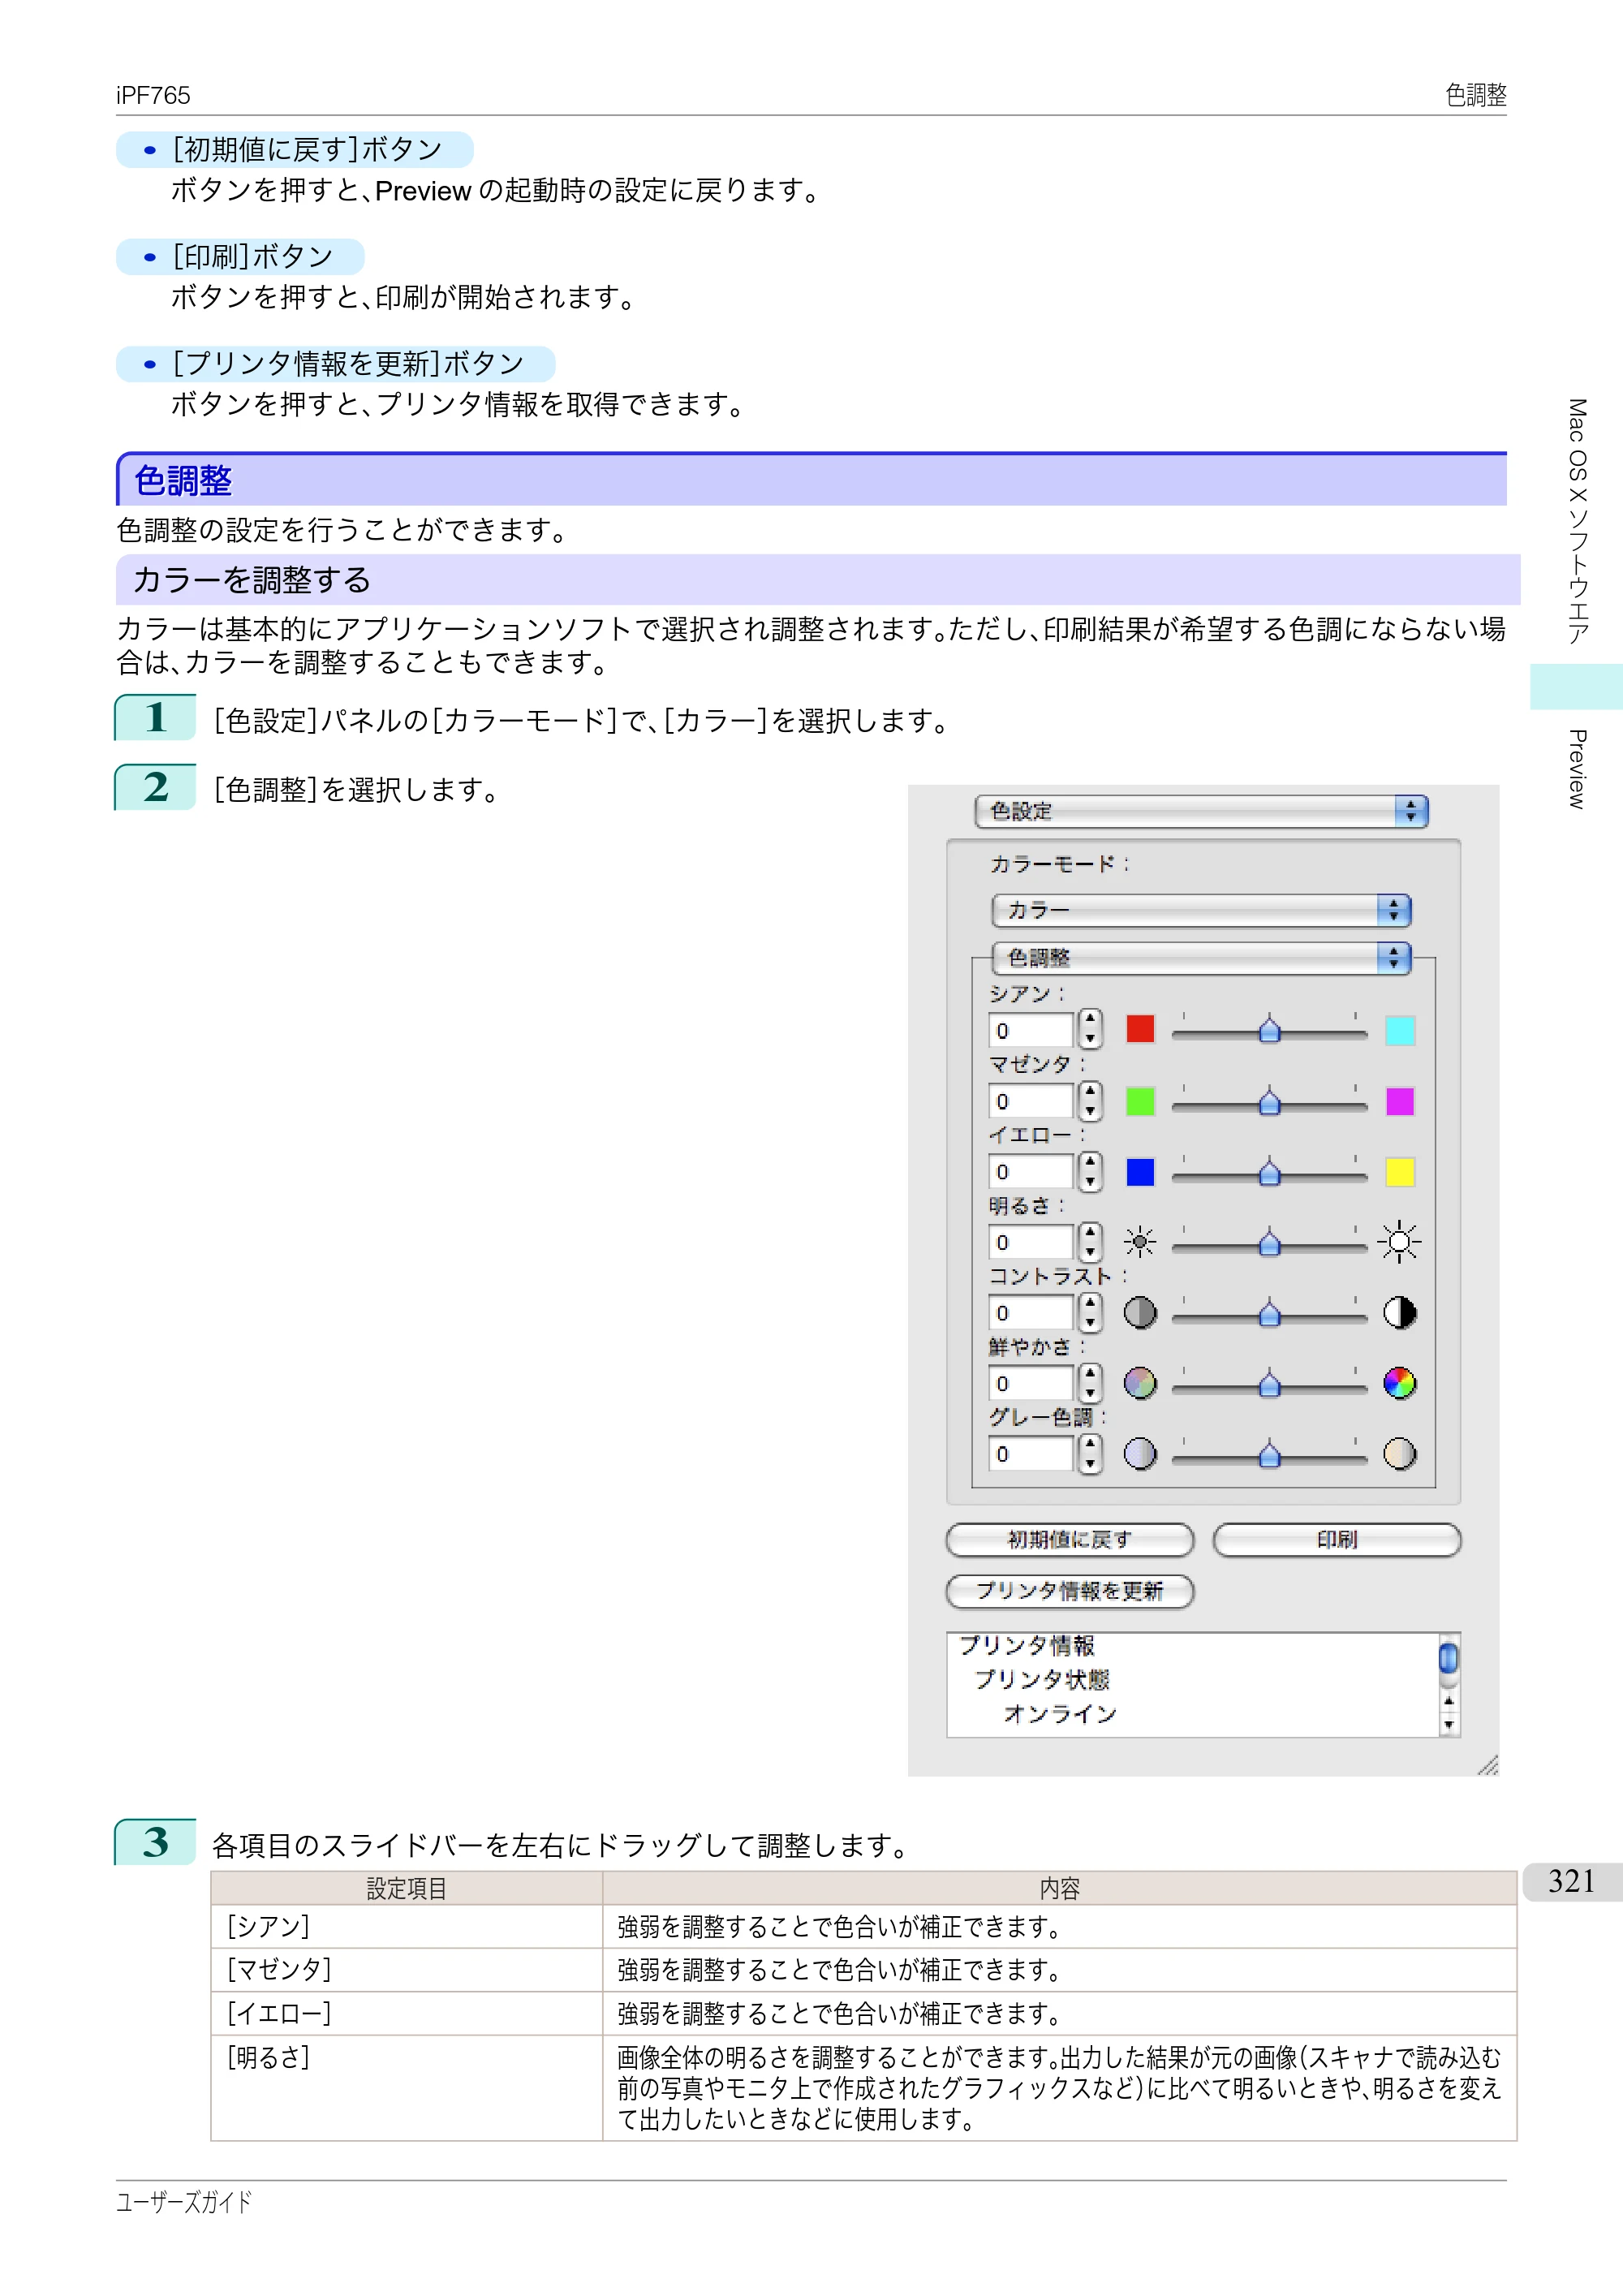Click the cool gray tone circle icon
The width and height of the screenshot is (1623, 2296).
1140,1454
